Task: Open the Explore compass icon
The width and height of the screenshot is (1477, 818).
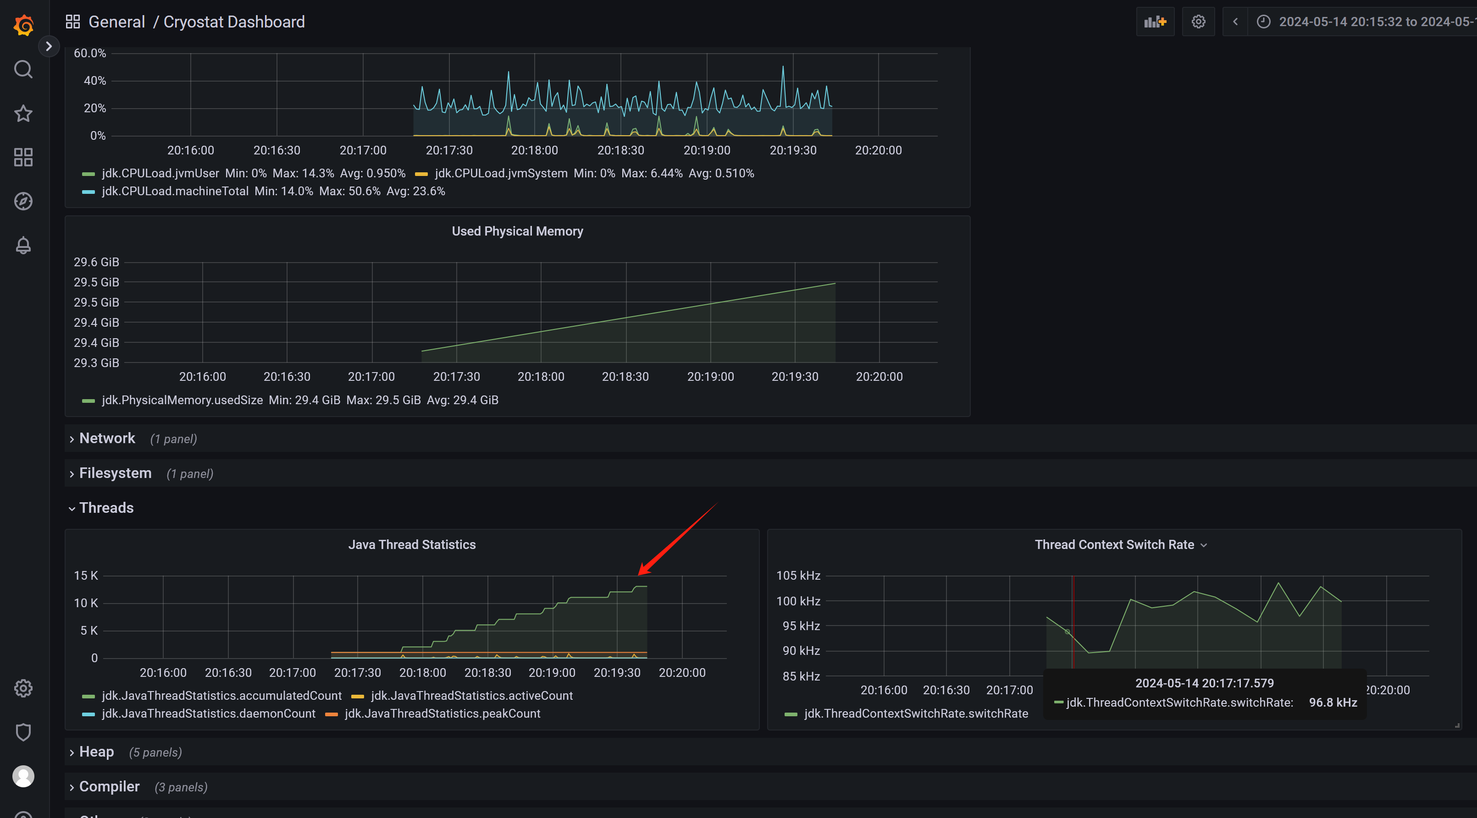Action: [23, 201]
